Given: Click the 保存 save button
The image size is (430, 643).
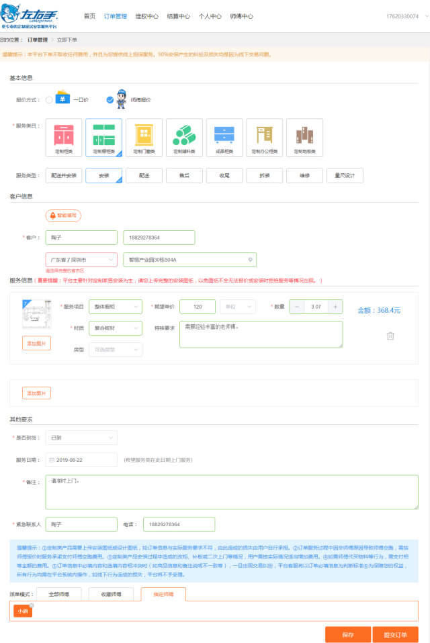Looking at the screenshot, I should [347, 634].
